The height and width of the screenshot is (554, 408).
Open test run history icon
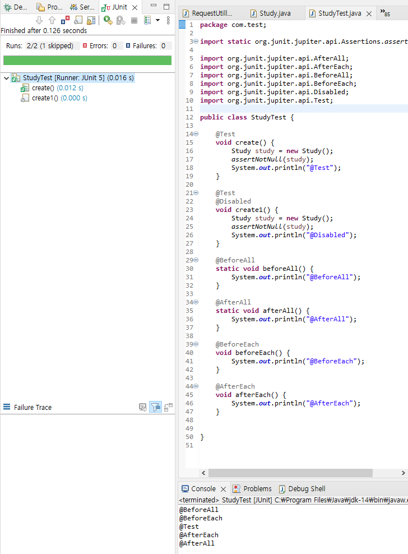click(147, 21)
